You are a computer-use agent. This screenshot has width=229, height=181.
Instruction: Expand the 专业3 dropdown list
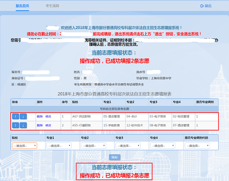[128, 146]
